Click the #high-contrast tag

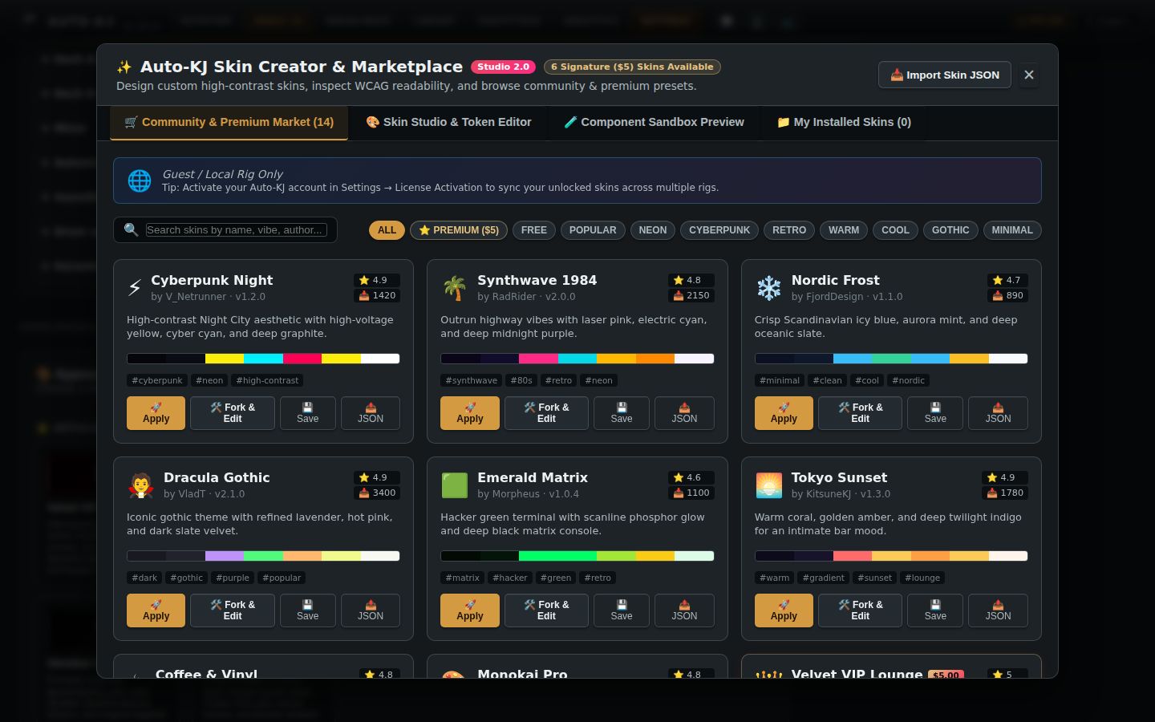267,380
